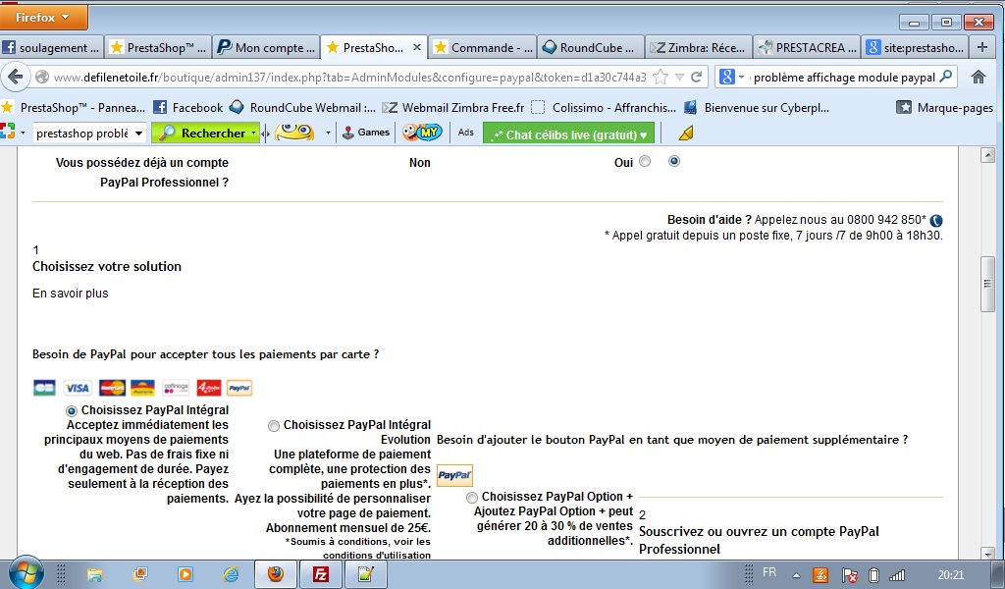Viewport: 1005px width, 589px height.
Task: Open the URL history dropdown arrow
Action: 679,78
